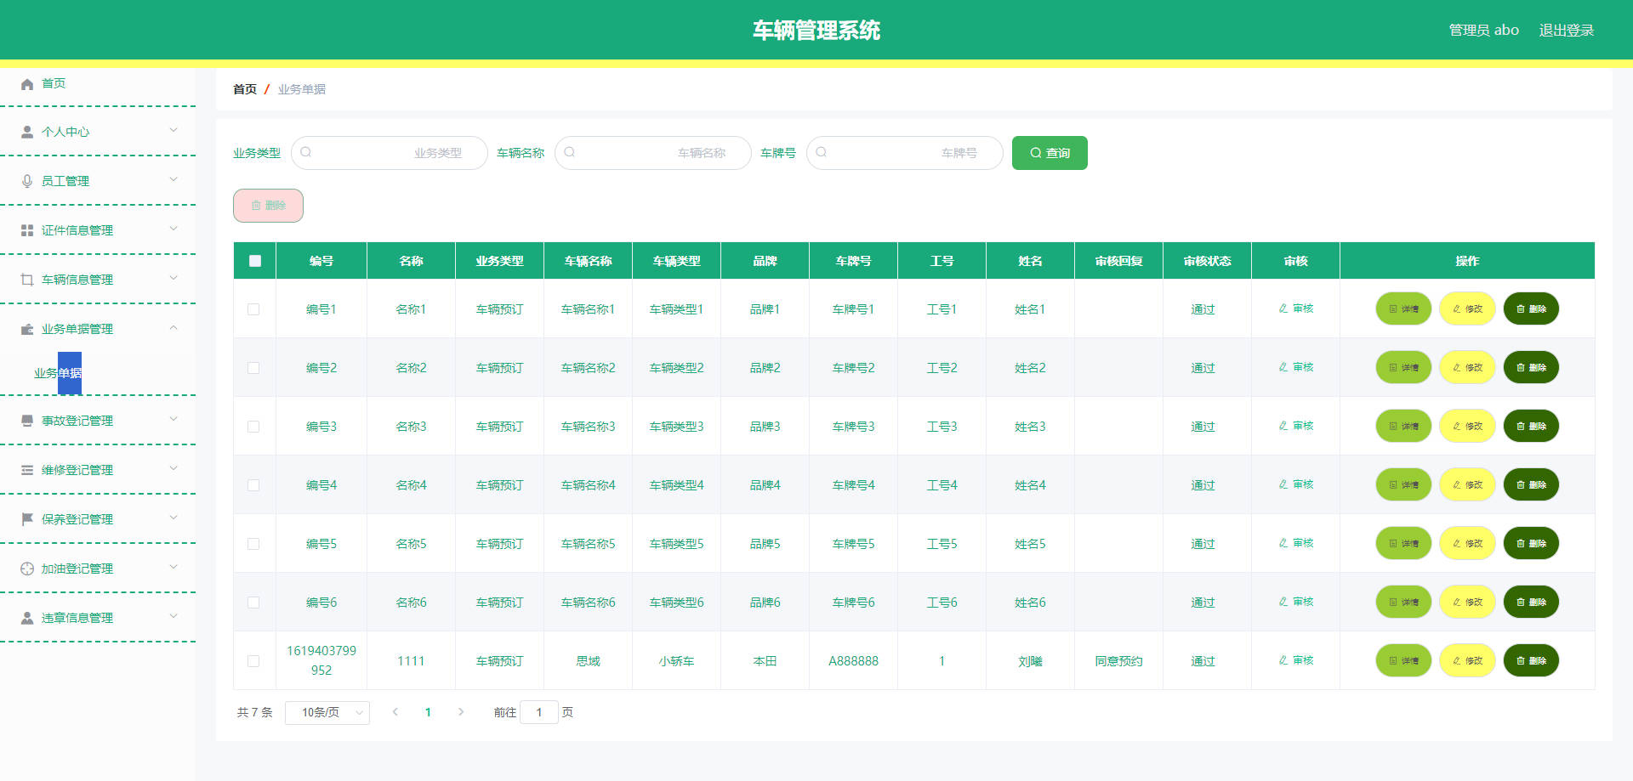Check the checkbox for row 编号4
Viewport: 1633px width, 781px height.
[253, 485]
